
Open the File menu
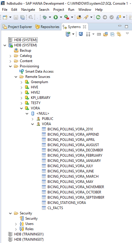coord(5,10)
